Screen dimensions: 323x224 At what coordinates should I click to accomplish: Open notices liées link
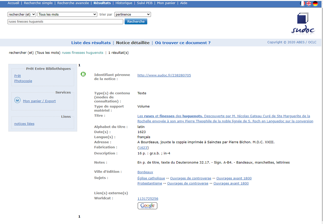(24, 124)
